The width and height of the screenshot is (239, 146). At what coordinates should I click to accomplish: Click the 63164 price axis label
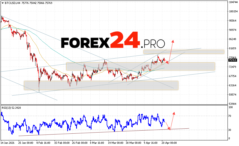(x=232, y=85)
